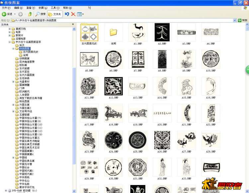This screenshot has height=193, width=249.
Task: Collapse the 传统图案 tree node
Action: pos(13,49)
